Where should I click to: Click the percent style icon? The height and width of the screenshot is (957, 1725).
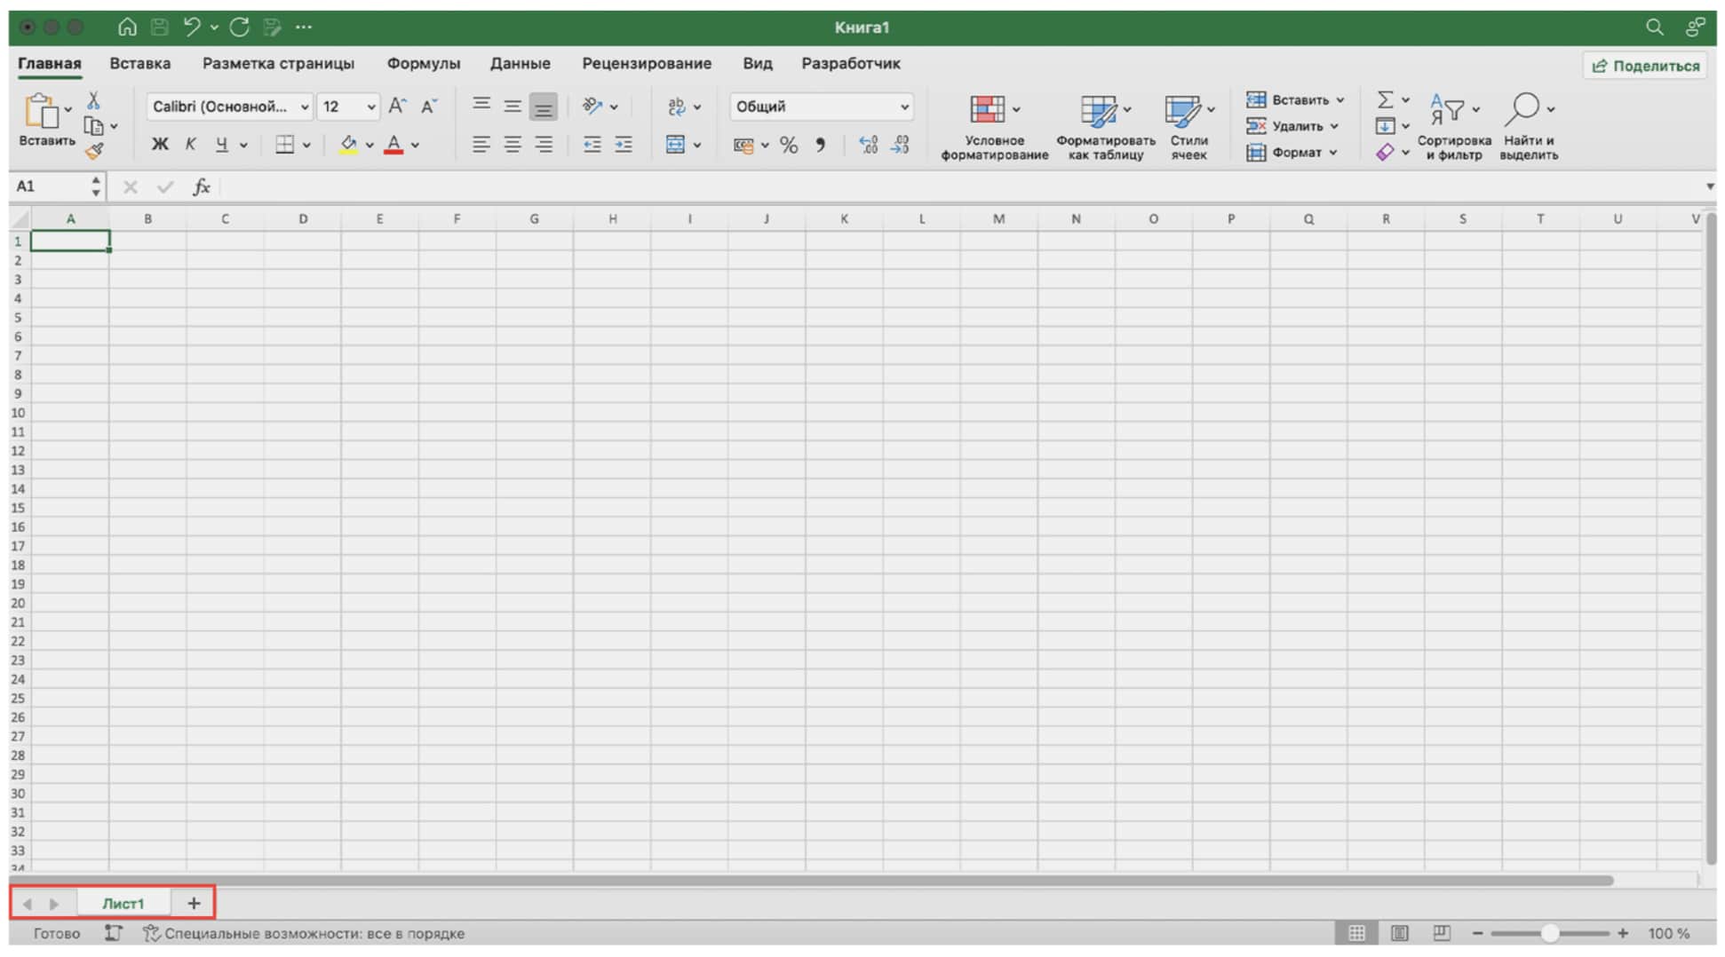coord(788,146)
